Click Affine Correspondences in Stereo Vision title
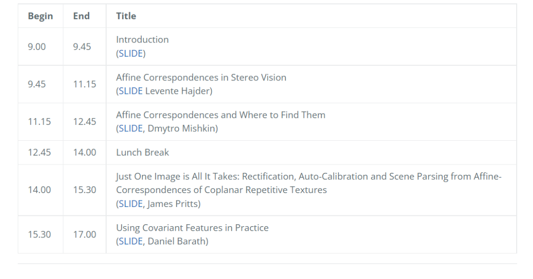533x279 pixels. click(201, 77)
